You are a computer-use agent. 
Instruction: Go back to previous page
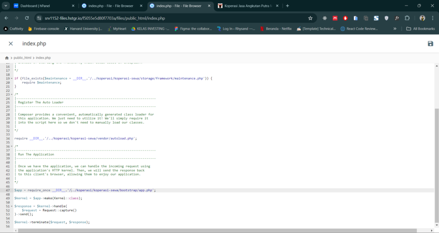(x=6, y=18)
